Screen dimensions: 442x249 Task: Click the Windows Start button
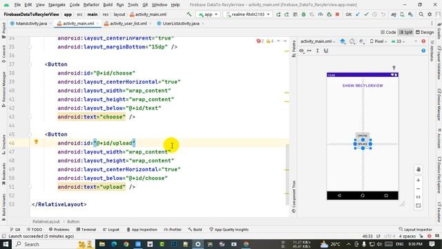click(x=6, y=244)
